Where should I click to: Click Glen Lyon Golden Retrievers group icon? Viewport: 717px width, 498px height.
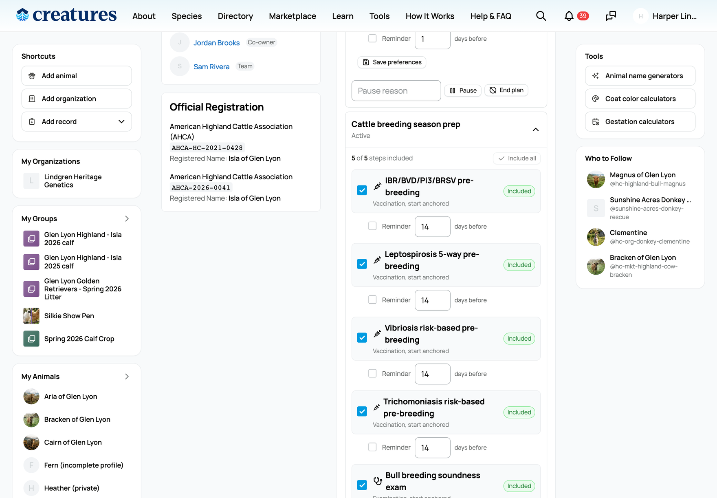click(x=31, y=289)
